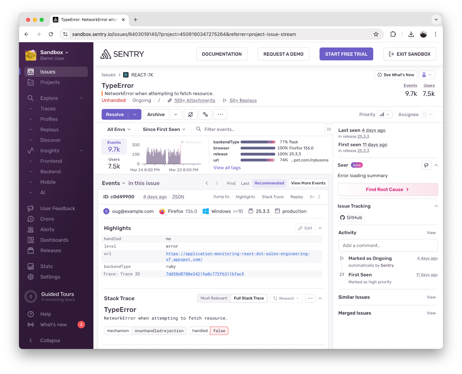Open Settings in sidebar
Viewport: 462px width, 374px height.
click(56, 277)
